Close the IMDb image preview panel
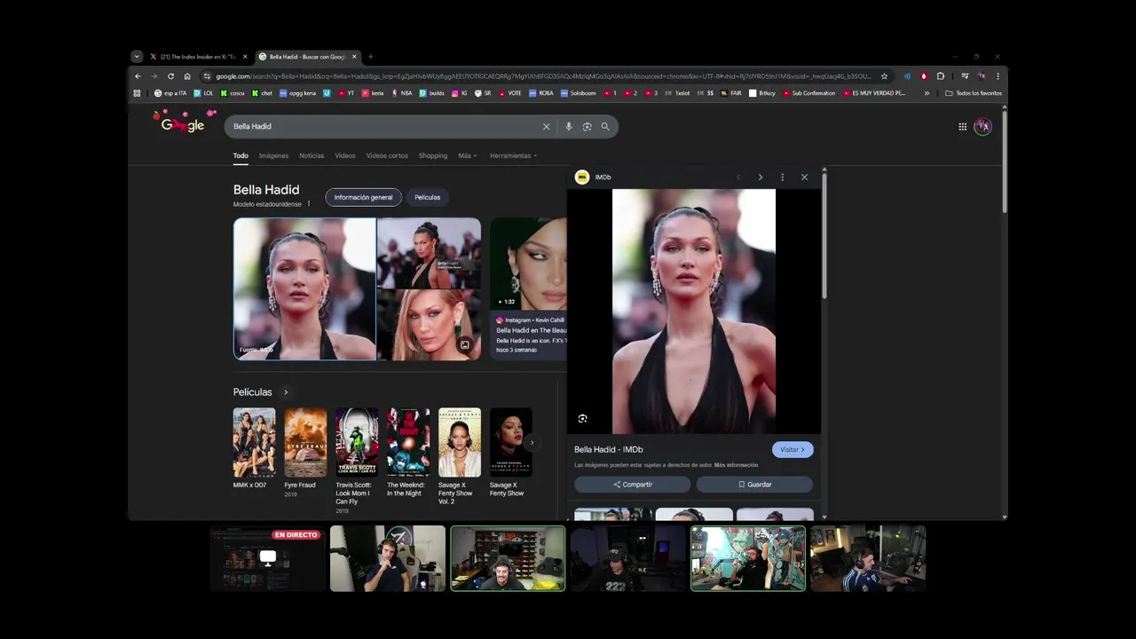Viewport: 1136px width, 639px height. tap(804, 177)
